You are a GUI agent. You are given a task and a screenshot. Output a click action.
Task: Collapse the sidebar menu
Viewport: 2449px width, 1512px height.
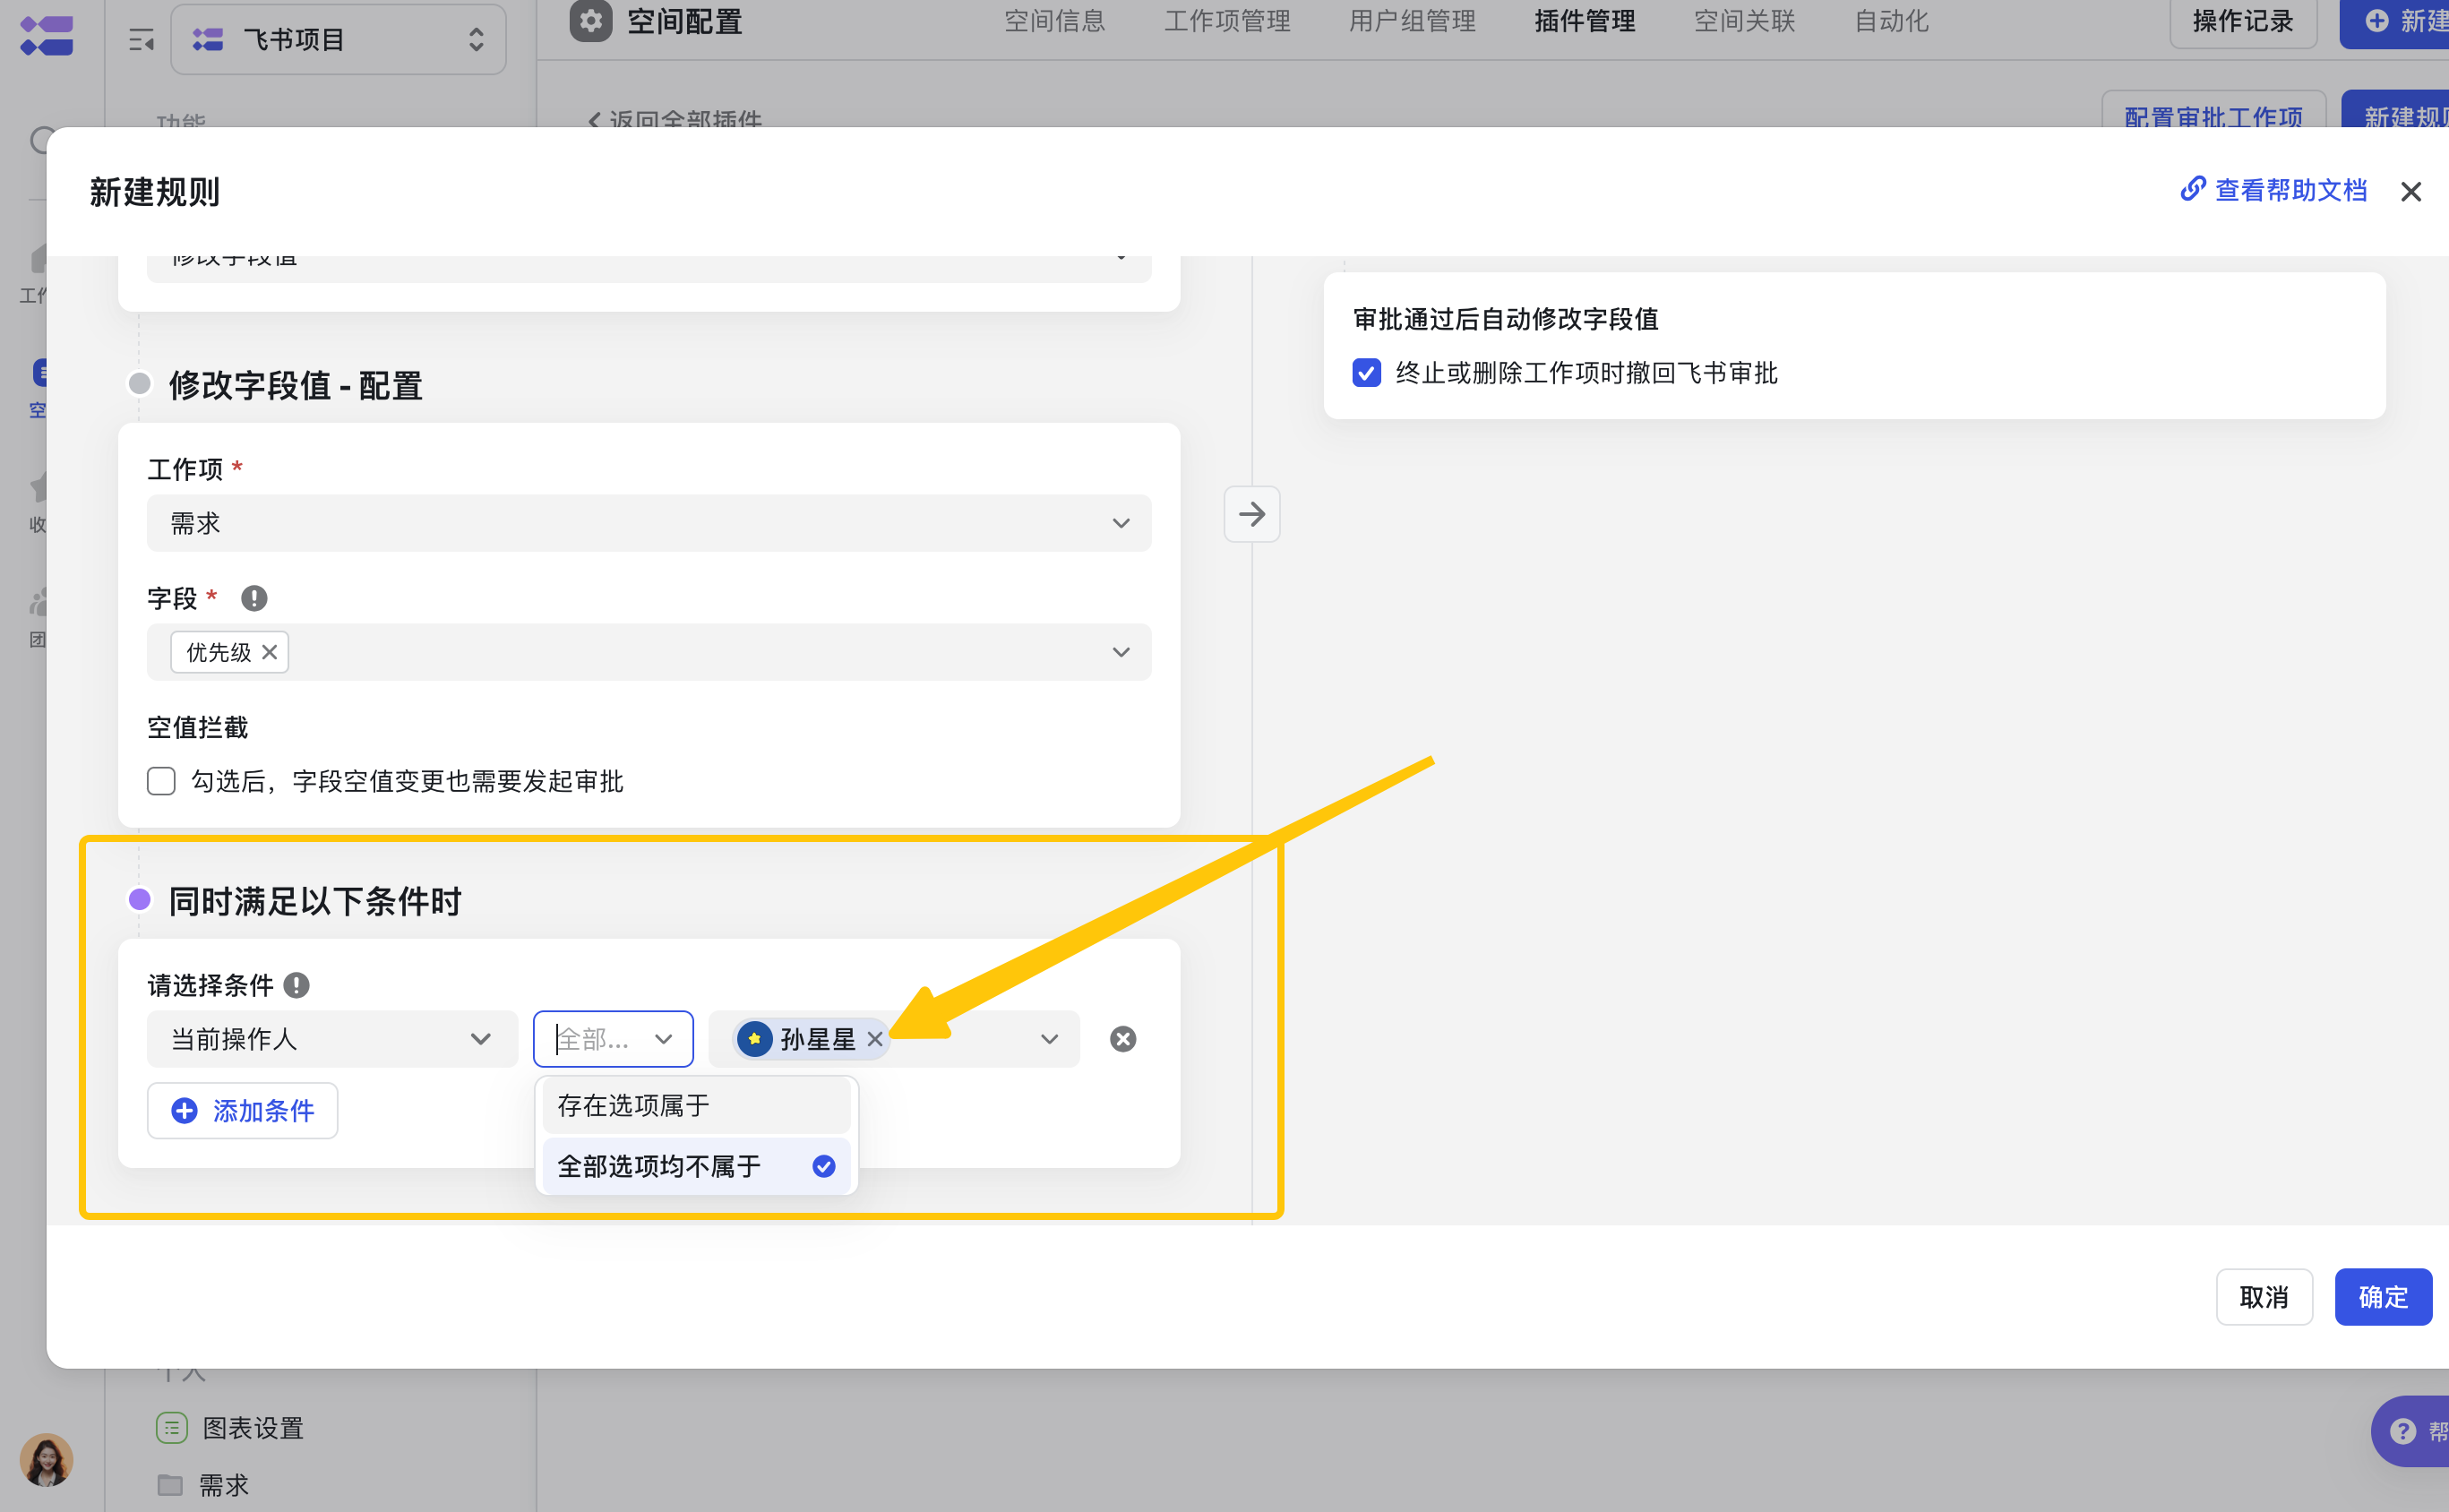(x=142, y=40)
